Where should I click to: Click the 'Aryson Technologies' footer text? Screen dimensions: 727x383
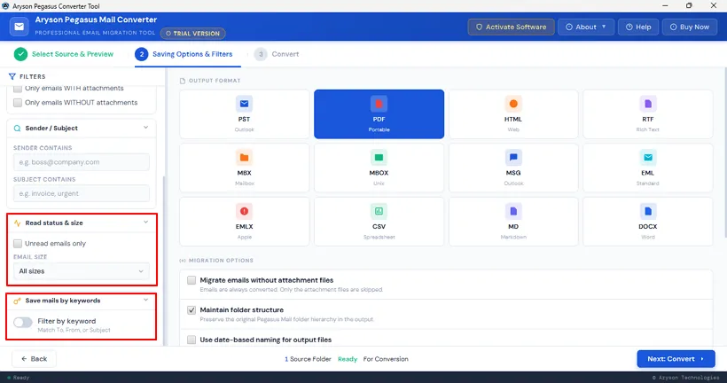pyautogui.click(x=689, y=378)
